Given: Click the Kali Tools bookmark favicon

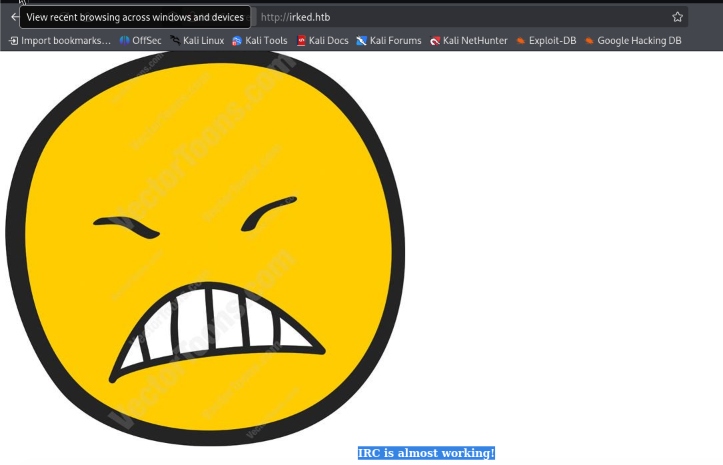Looking at the screenshot, I should 237,41.
